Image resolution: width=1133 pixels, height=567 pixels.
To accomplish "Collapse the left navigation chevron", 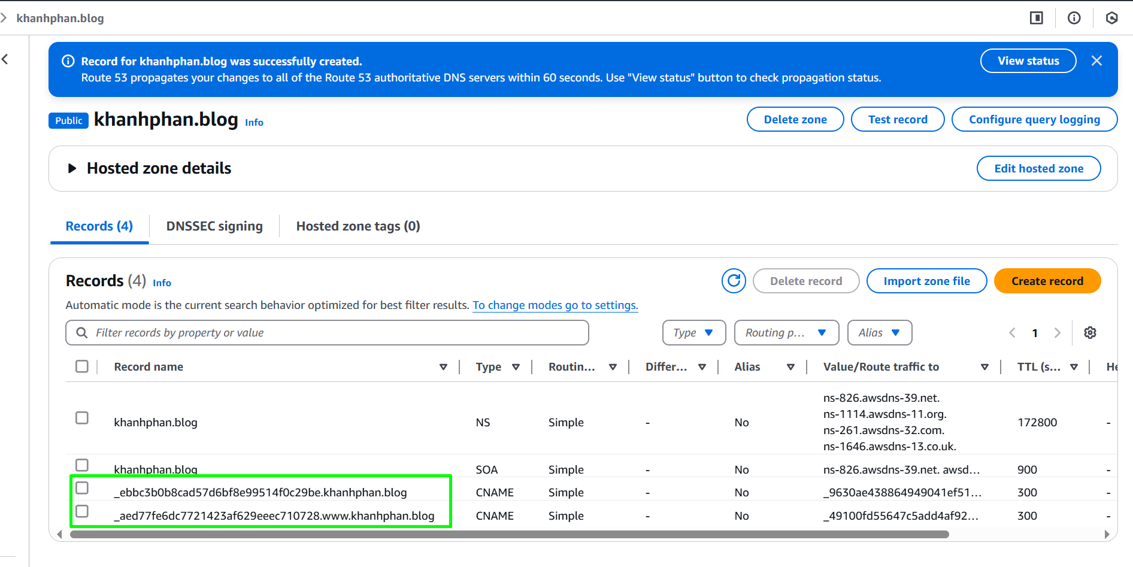I will click(5, 59).
